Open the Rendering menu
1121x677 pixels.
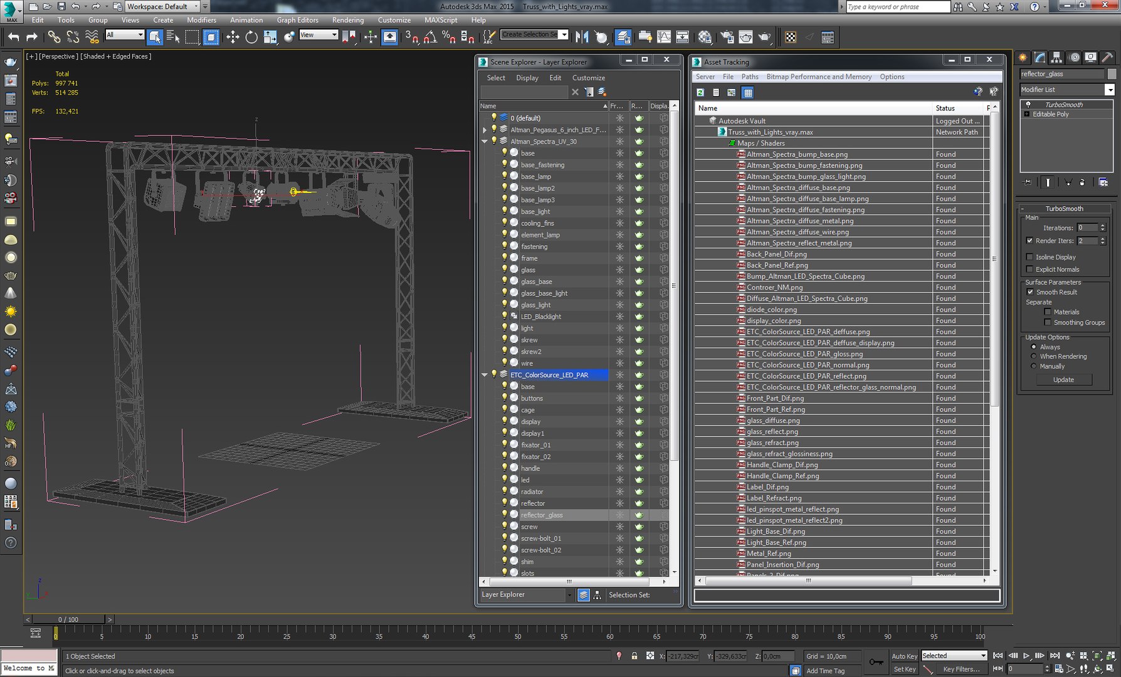[x=347, y=20]
